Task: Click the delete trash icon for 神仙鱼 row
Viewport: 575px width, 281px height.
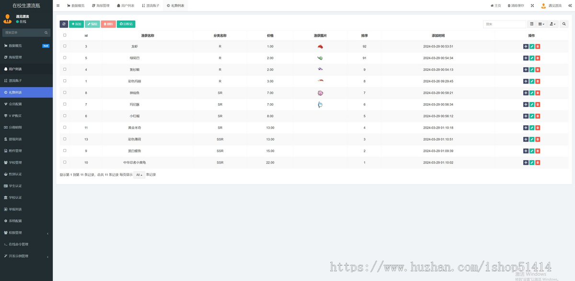Action: [x=538, y=93]
